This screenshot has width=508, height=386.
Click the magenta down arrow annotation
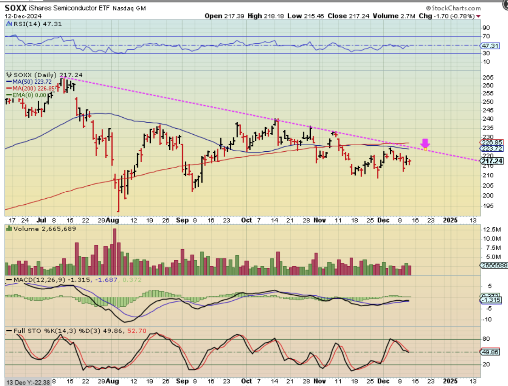pos(425,143)
